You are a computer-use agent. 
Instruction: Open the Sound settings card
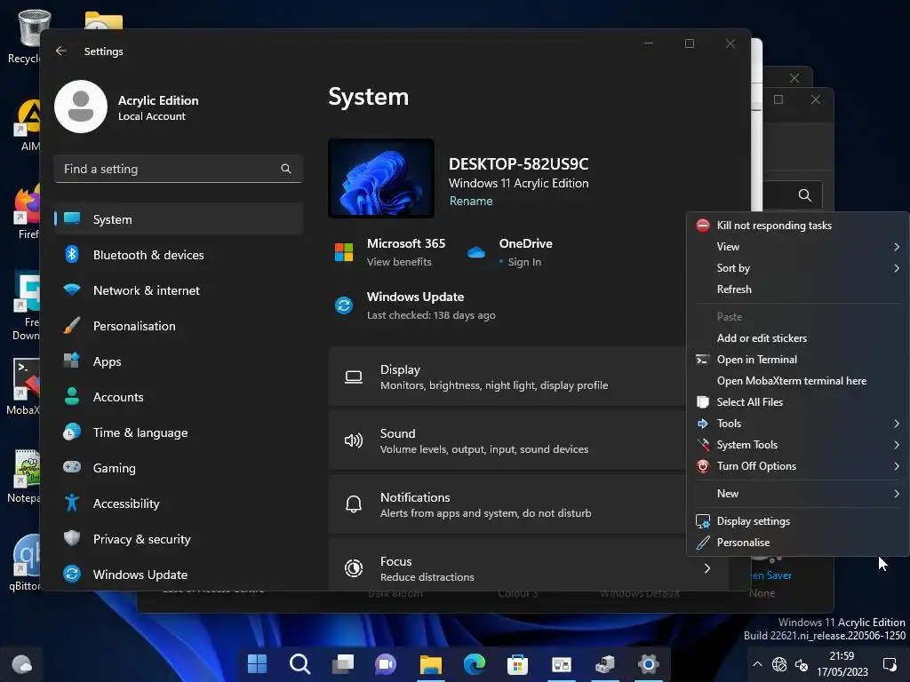pyautogui.click(x=507, y=440)
